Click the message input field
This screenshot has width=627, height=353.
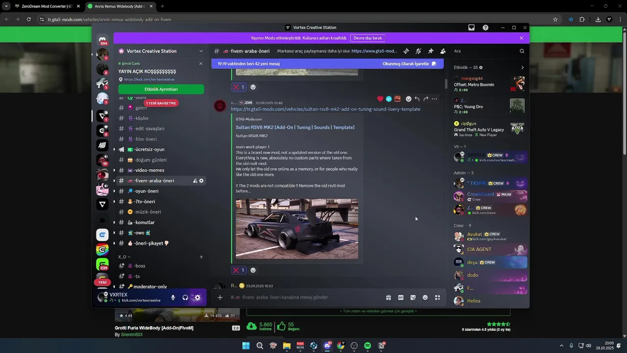point(304,297)
